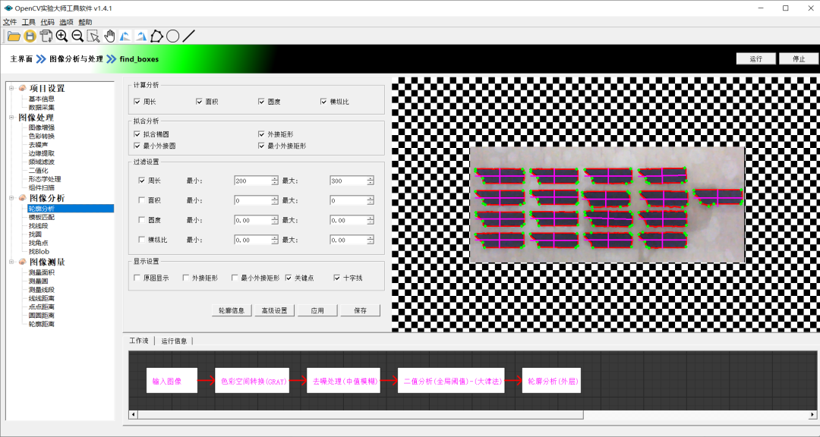Toggle the 圆度 calculation checkbox
This screenshot has width=820, height=437.
tap(261, 102)
